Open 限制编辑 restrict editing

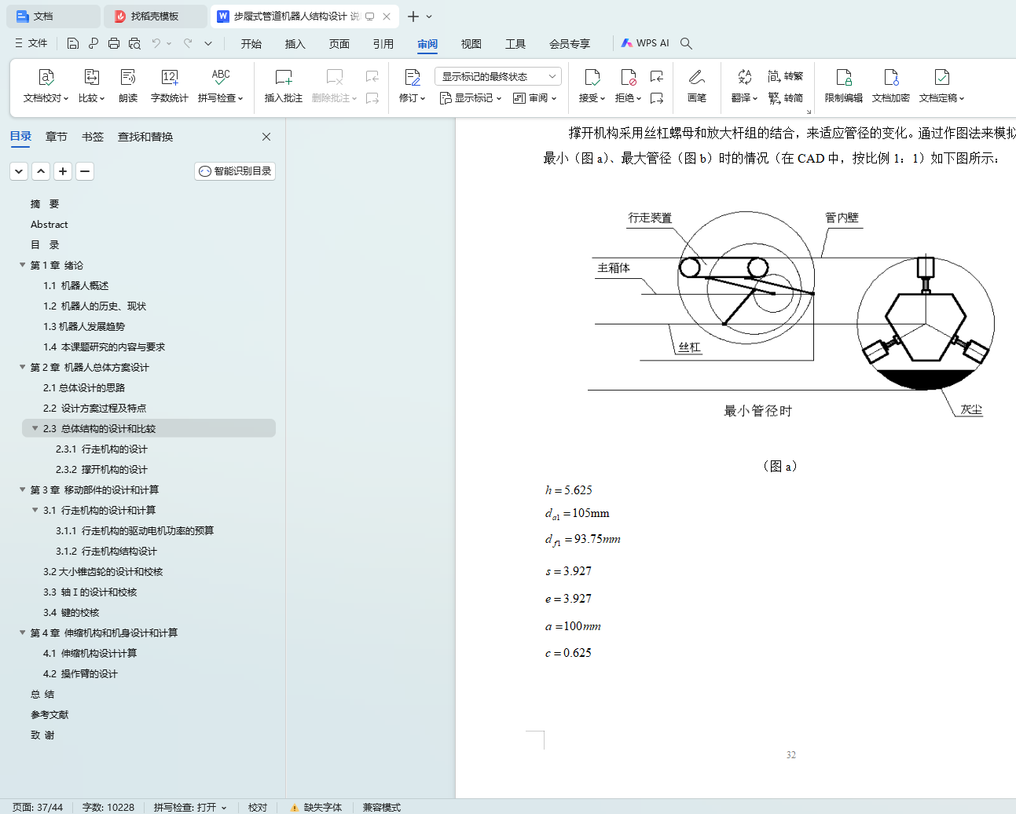(844, 86)
